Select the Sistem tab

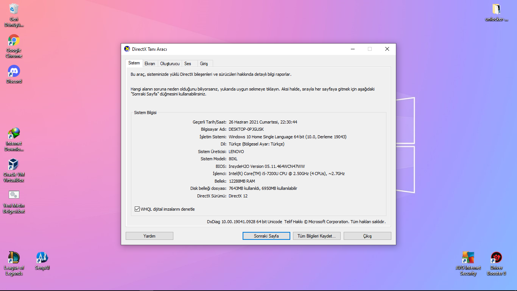coord(134,63)
